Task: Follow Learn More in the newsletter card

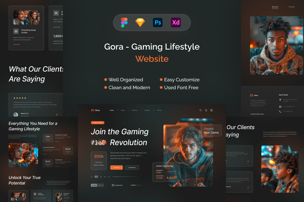Action: coord(57,27)
